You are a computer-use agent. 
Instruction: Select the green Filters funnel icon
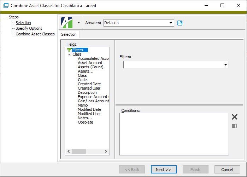69,50
